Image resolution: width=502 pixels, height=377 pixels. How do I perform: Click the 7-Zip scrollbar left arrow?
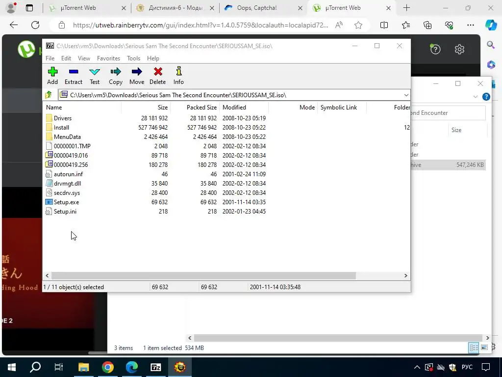(x=48, y=276)
